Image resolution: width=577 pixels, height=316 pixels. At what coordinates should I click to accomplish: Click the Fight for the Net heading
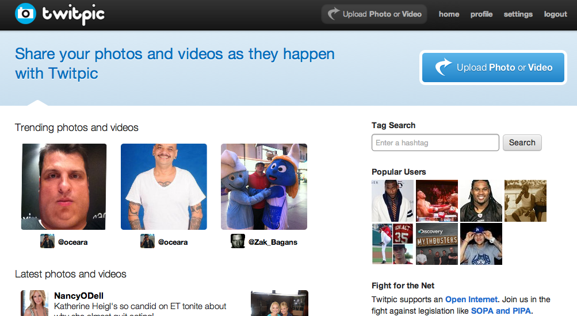pos(403,286)
